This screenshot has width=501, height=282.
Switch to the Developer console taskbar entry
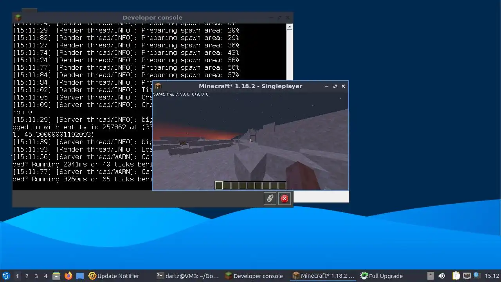(254, 276)
